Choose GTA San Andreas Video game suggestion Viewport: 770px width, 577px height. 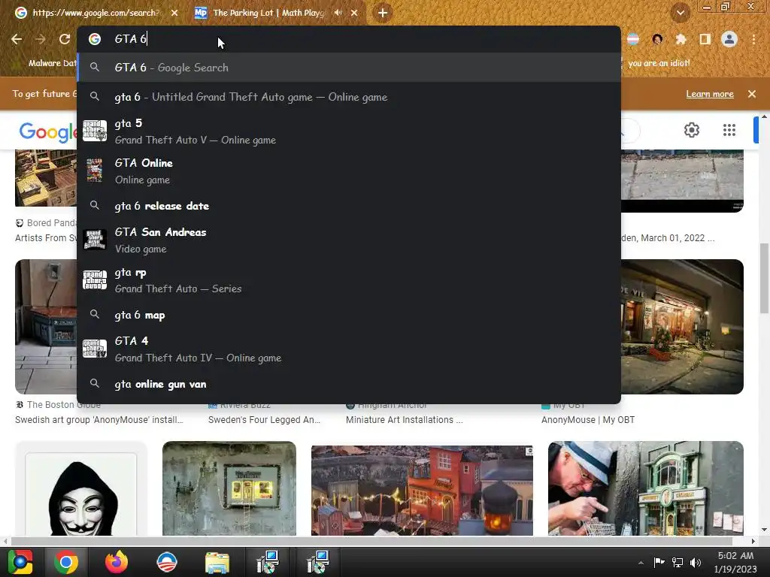pos(349,240)
